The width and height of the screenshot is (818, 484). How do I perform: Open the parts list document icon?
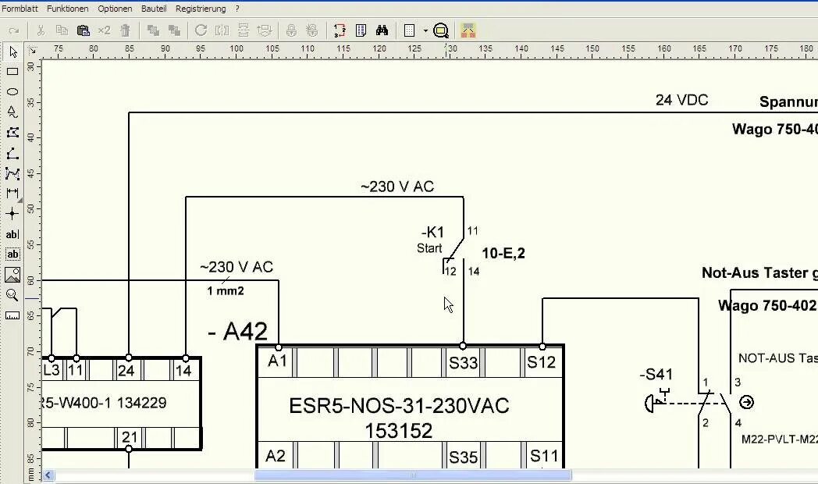[361, 30]
